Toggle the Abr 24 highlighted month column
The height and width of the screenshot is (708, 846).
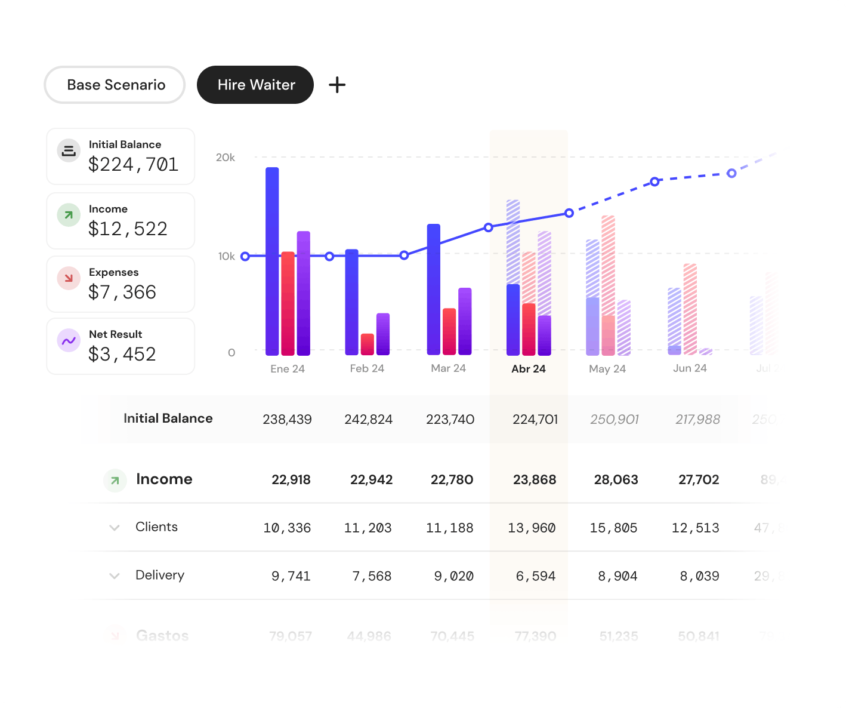(529, 369)
